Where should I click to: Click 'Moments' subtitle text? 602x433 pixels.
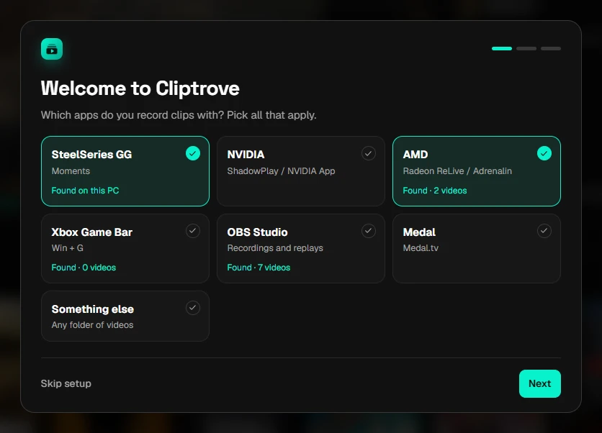click(71, 171)
